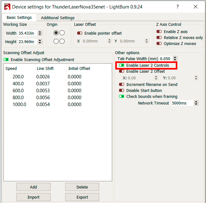Click the Export button
The image size is (206, 203).
pos(82,197)
